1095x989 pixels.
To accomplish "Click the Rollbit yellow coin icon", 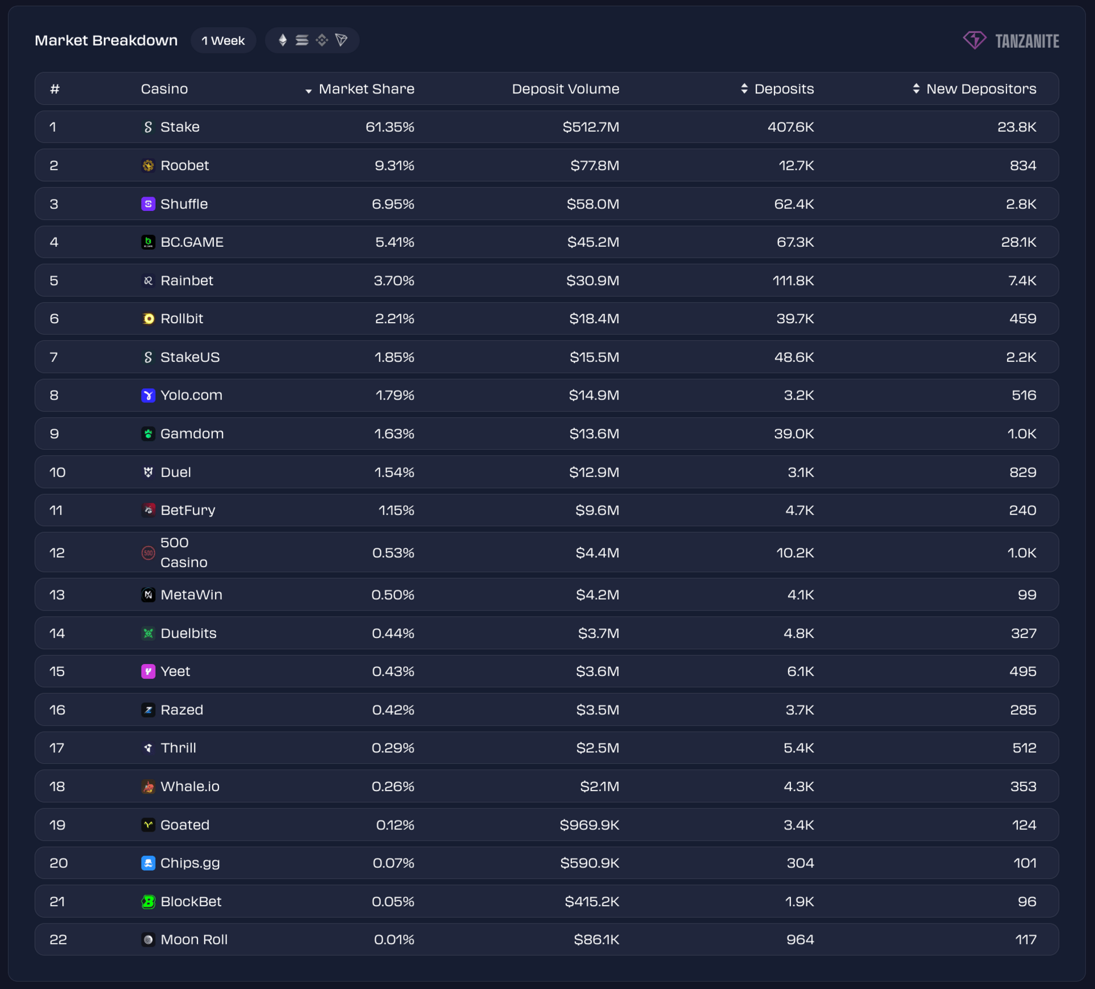I will pos(148,319).
